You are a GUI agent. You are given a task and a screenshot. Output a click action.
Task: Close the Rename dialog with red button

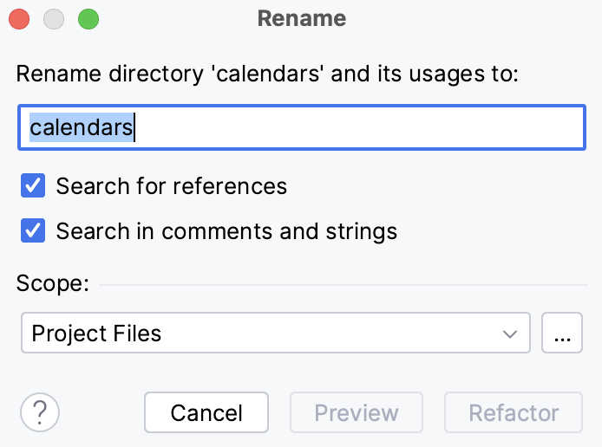coord(19,18)
